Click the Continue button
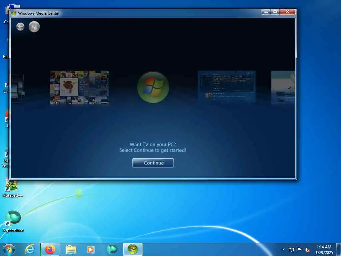The width and height of the screenshot is (341, 256). (153, 163)
